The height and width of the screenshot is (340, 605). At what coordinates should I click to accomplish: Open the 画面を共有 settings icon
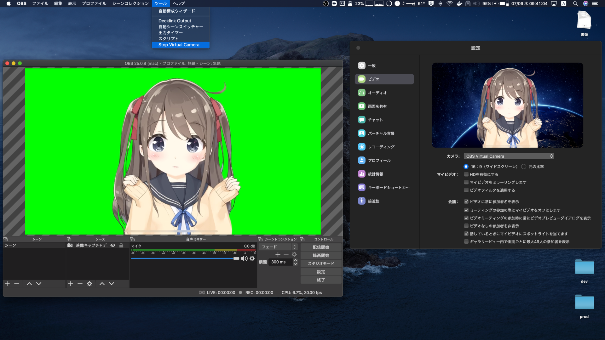(362, 106)
